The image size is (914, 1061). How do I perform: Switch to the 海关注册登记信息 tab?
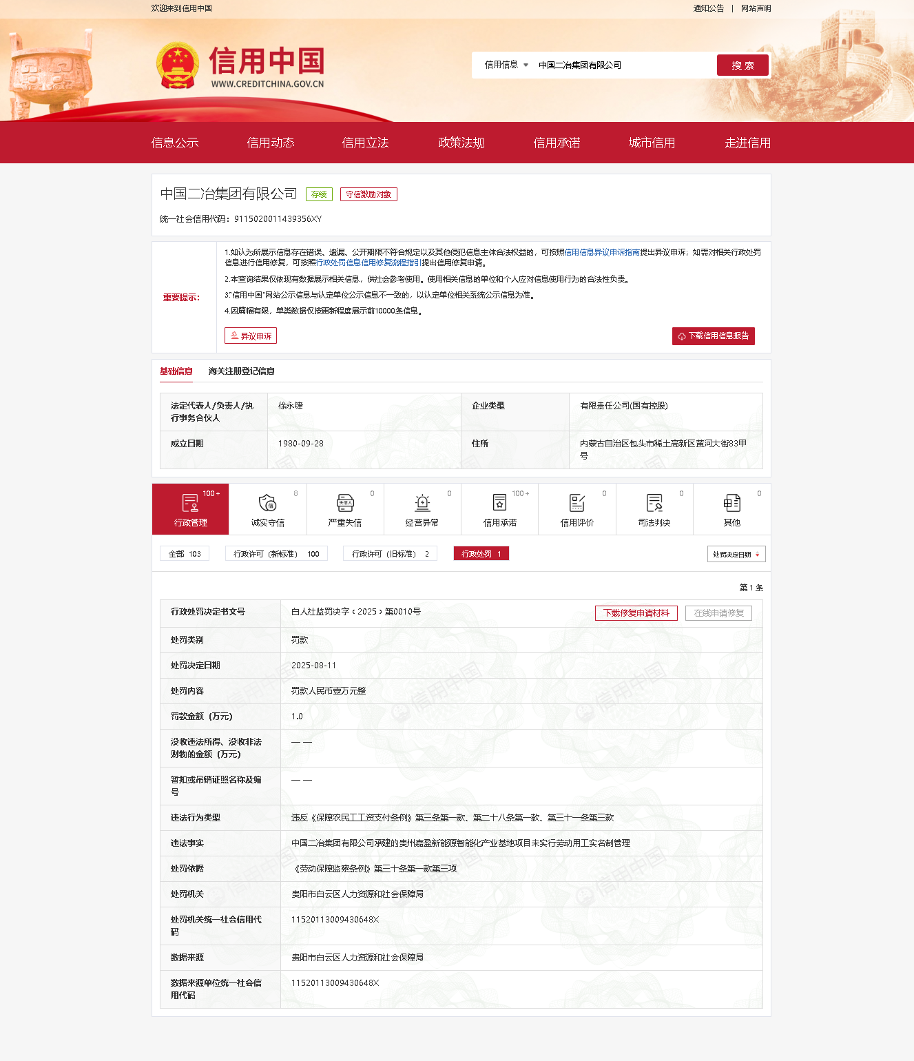pyautogui.click(x=242, y=371)
